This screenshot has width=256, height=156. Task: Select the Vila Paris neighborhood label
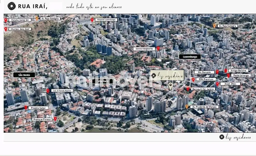103,81
